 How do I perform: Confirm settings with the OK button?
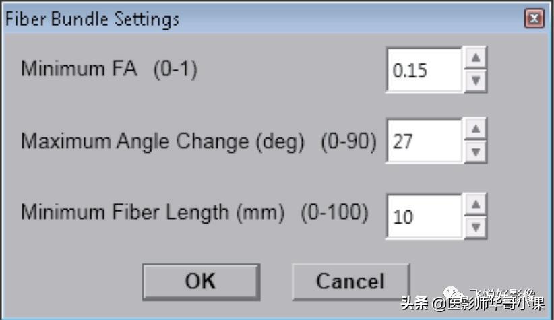click(201, 281)
